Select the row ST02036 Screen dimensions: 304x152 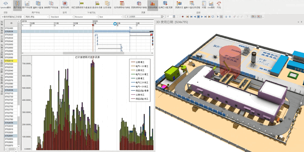click(x=11, y=32)
